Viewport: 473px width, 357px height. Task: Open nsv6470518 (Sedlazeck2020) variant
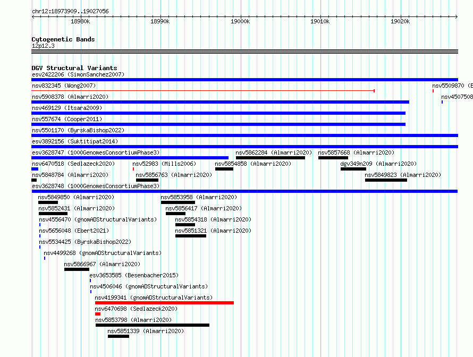[73, 164]
